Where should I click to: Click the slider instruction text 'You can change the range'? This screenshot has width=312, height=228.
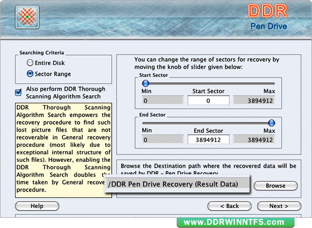[207, 63]
